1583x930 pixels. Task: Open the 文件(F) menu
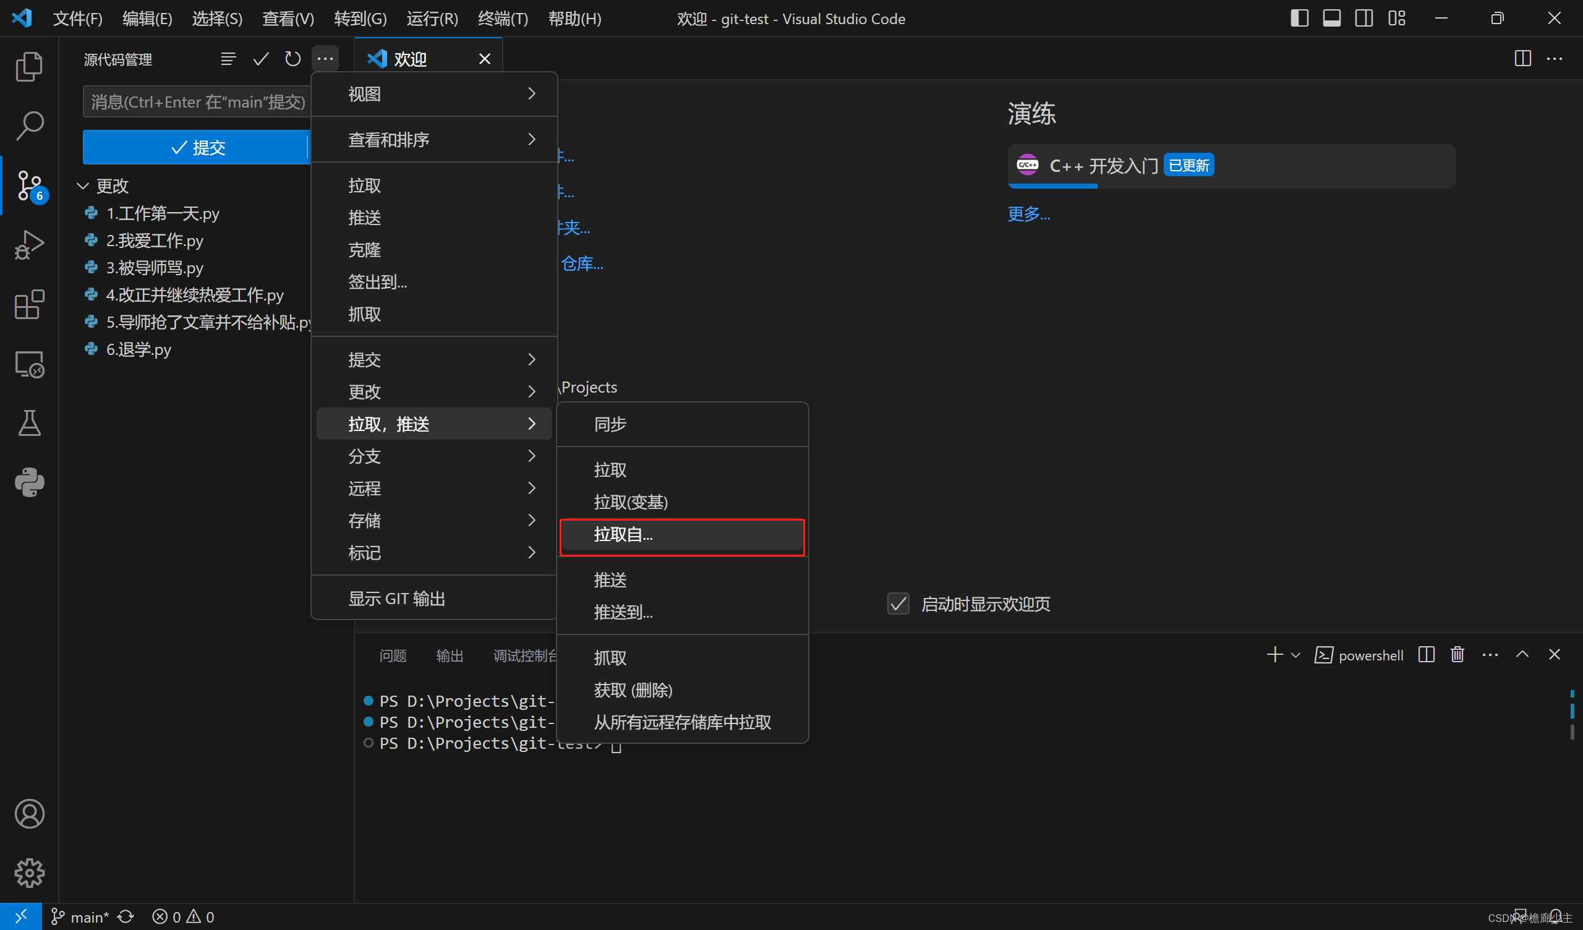[x=77, y=18]
